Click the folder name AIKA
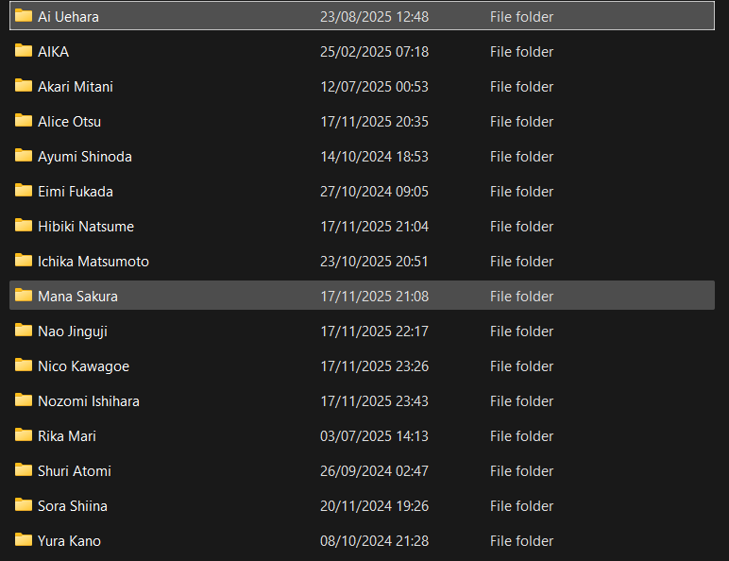The width and height of the screenshot is (729, 561). (x=54, y=52)
